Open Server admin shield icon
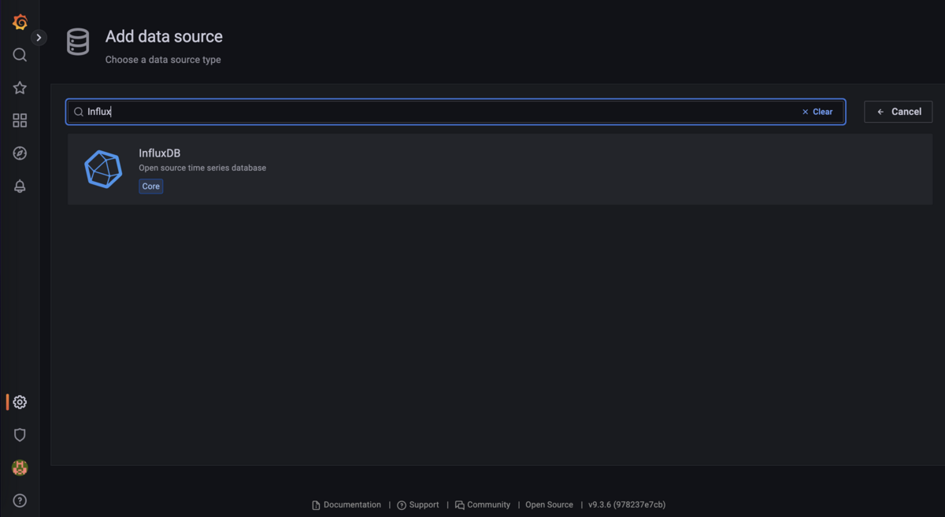The width and height of the screenshot is (945, 517). (20, 435)
